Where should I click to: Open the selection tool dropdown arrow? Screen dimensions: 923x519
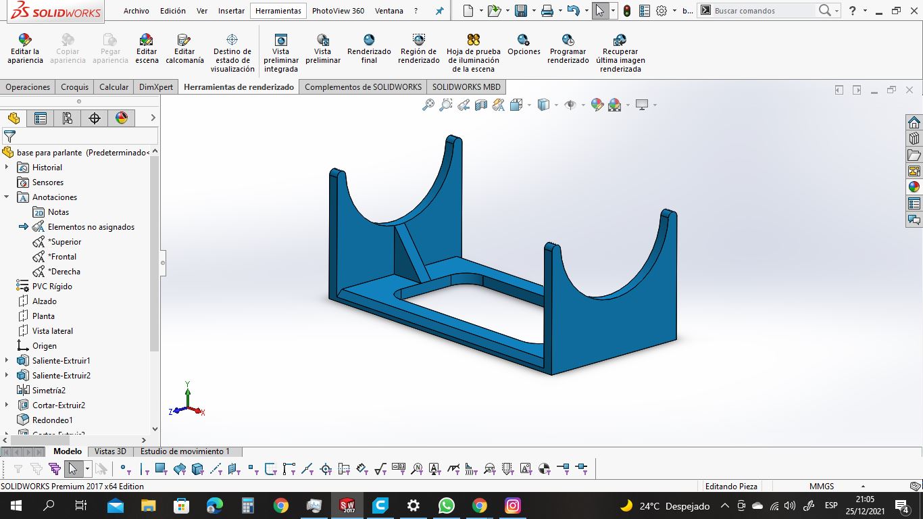click(613, 11)
